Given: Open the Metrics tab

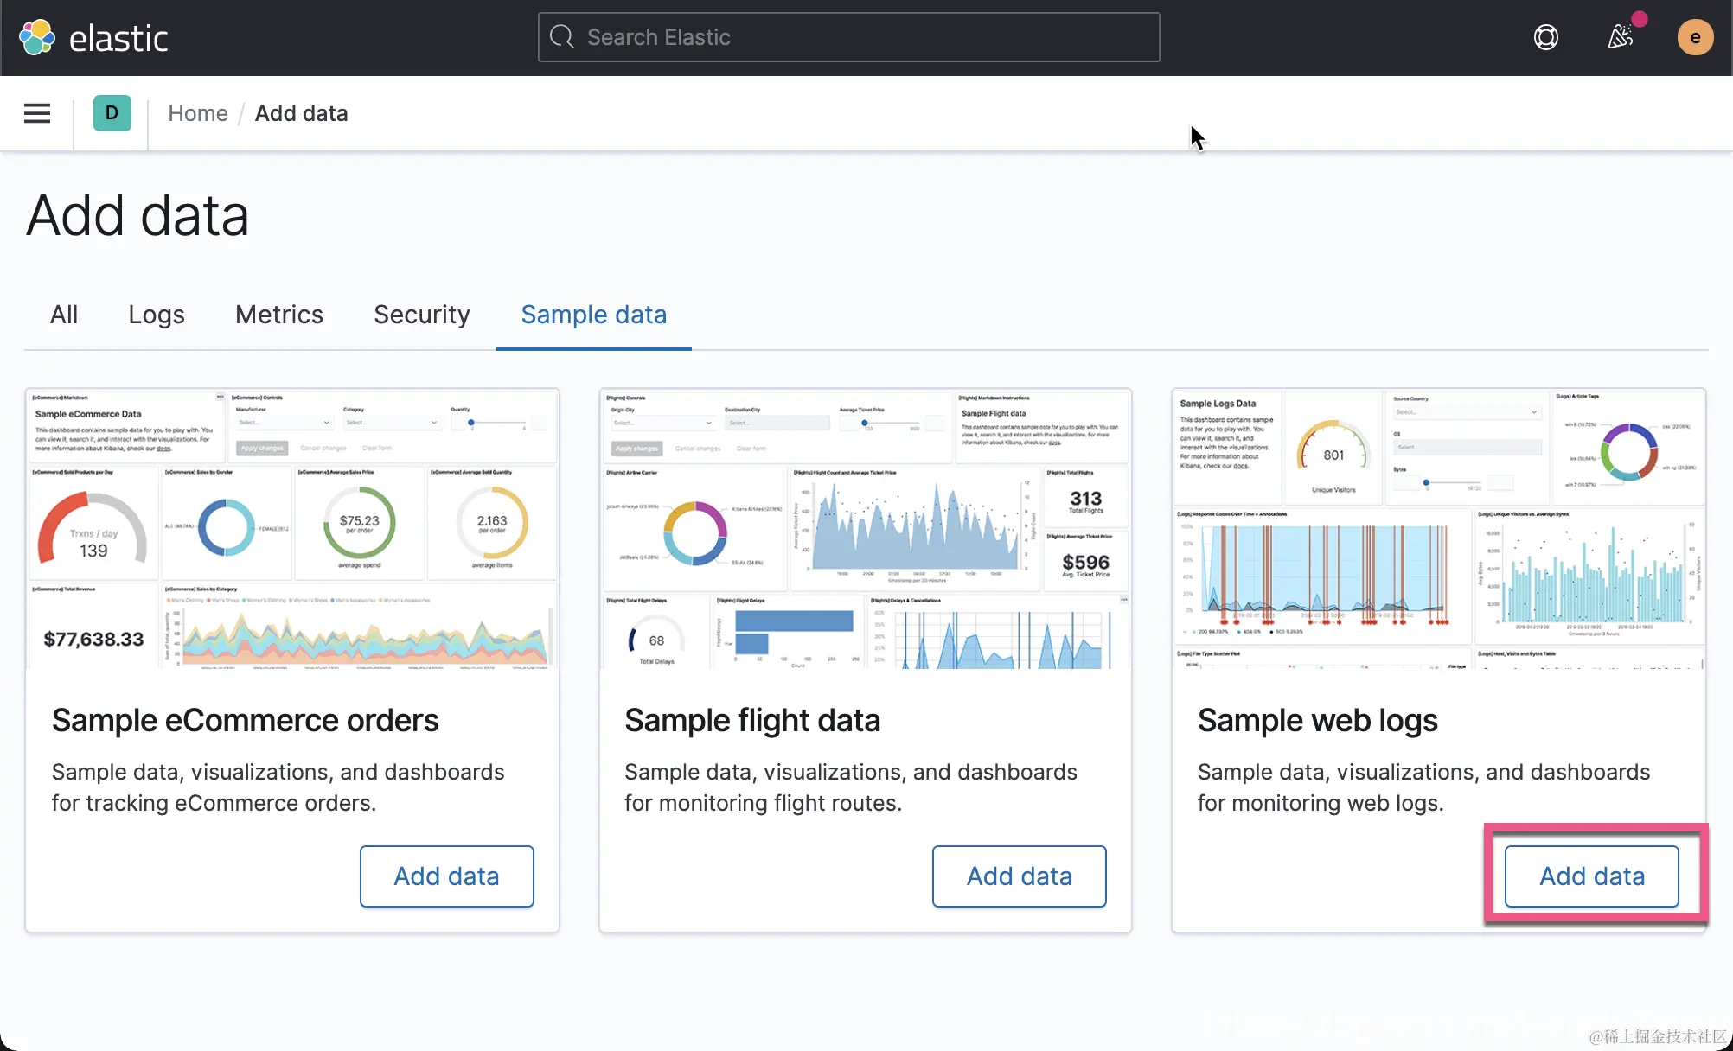Looking at the screenshot, I should pos(278,315).
